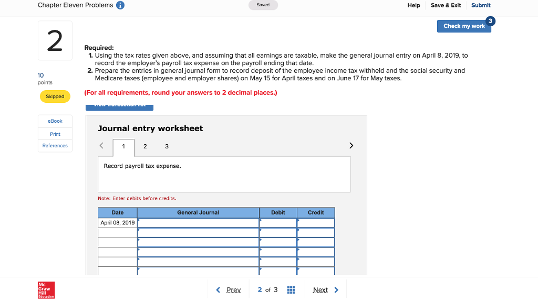
Task: Click the April 08, 2019 date cell
Action: pos(117,222)
